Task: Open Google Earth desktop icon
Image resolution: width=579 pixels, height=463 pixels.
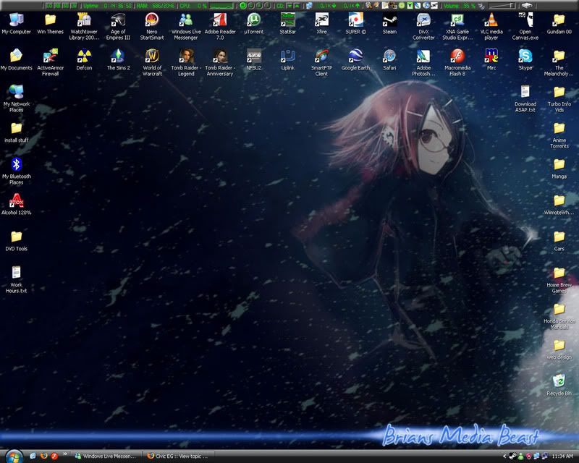Action: click(x=355, y=60)
